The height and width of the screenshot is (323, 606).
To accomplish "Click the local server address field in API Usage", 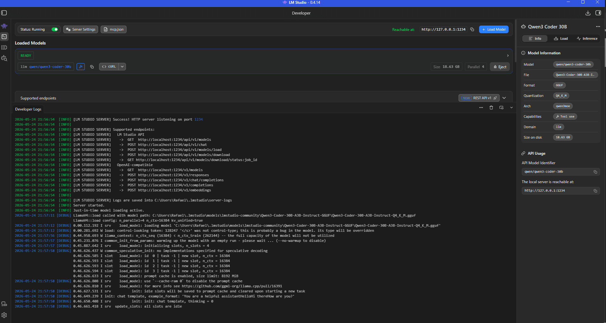I will (x=561, y=191).
